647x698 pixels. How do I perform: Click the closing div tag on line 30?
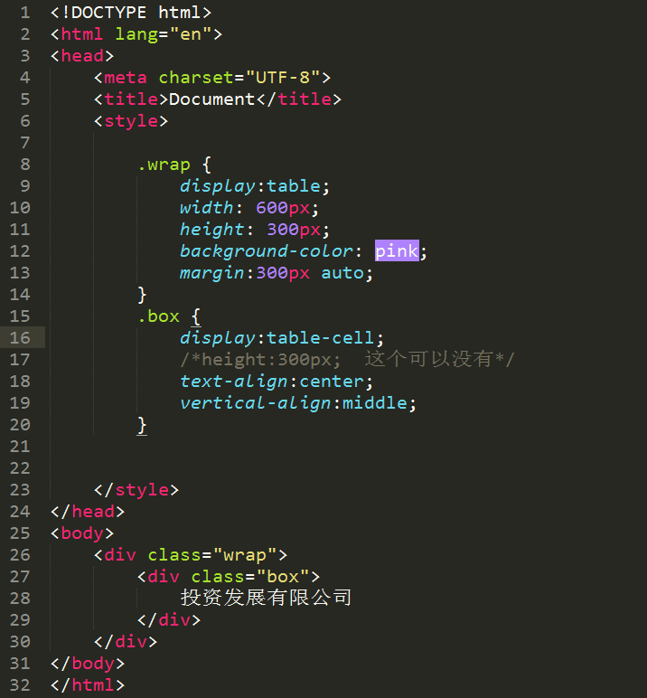(126, 642)
